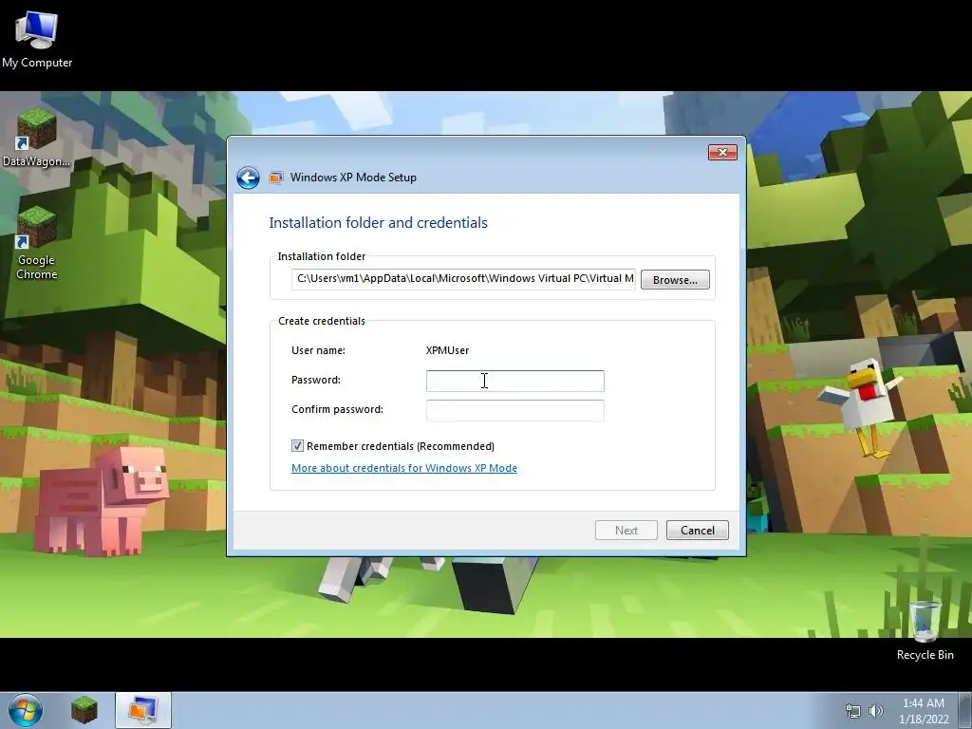Click the Windows XP Mode Setup title icon
This screenshot has height=729, width=972.
[x=276, y=178]
